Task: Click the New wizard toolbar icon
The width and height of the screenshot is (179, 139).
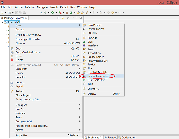Action: 2,12
